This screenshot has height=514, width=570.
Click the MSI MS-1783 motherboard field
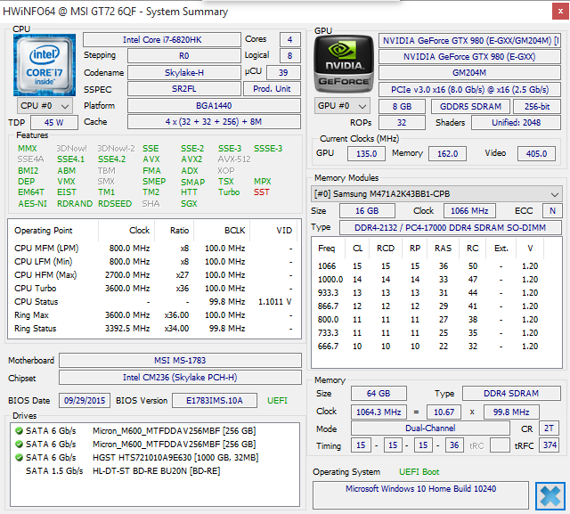tap(180, 360)
